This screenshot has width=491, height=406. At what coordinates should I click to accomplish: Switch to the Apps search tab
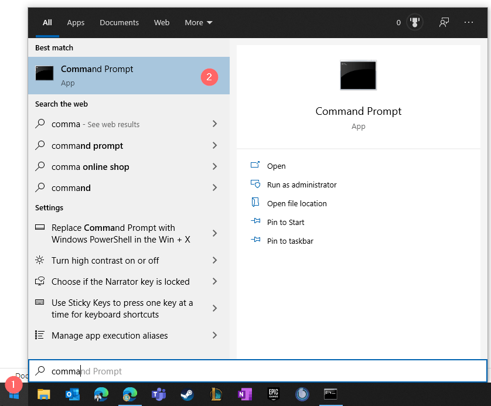(x=76, y=22)
